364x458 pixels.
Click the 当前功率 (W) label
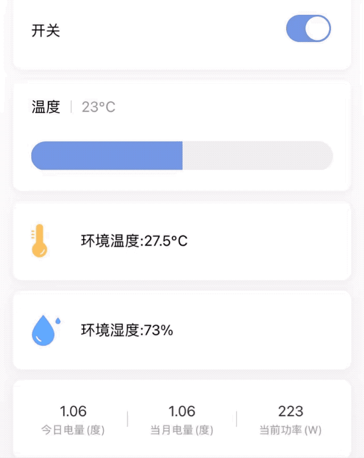tap(291, 430)
